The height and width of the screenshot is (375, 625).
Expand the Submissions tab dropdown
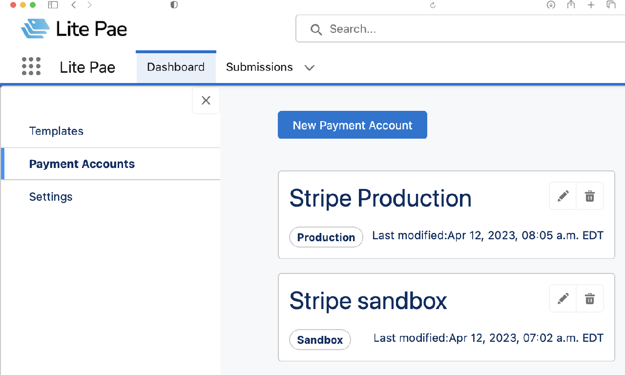coord(309,68)
